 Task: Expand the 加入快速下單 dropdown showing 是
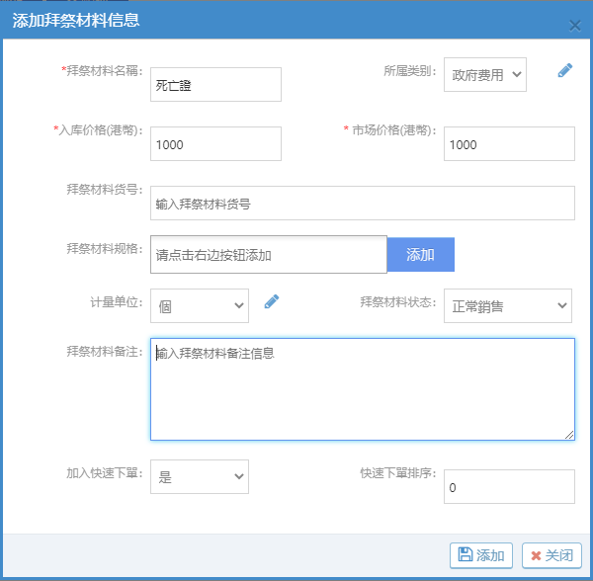(x=200, y=476)
